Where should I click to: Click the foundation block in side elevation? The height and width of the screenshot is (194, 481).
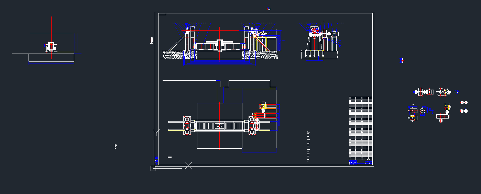pyautogui.click(x=319, y=55)
